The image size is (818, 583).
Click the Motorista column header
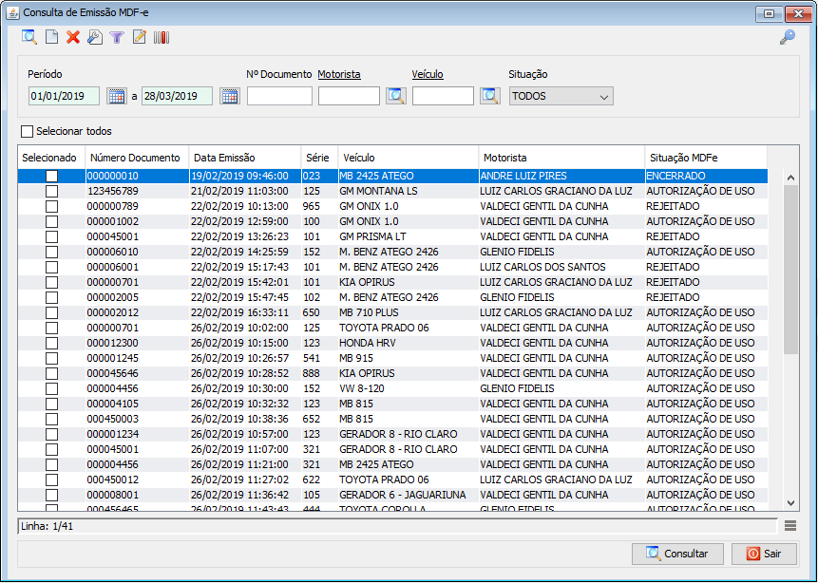[x=561, y=158]
